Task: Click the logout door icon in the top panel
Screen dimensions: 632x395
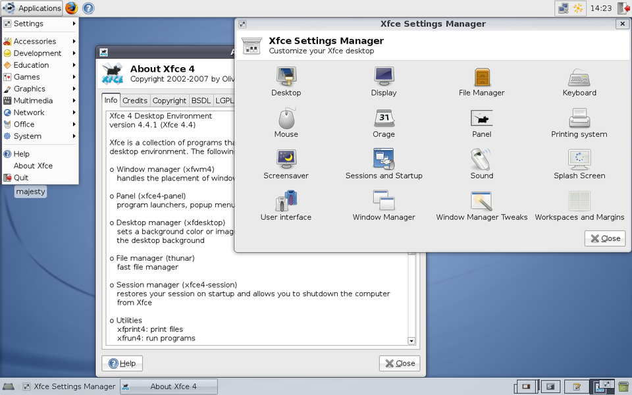Action: coord(623,8)
